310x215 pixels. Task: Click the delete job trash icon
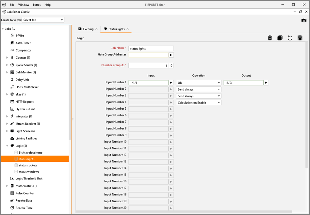(270, 38)
